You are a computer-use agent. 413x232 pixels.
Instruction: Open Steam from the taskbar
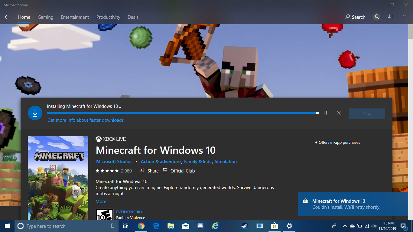(x=245, y=226)
